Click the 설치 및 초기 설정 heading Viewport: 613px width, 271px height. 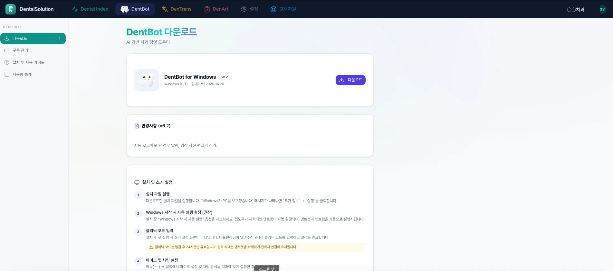point(157,182)
